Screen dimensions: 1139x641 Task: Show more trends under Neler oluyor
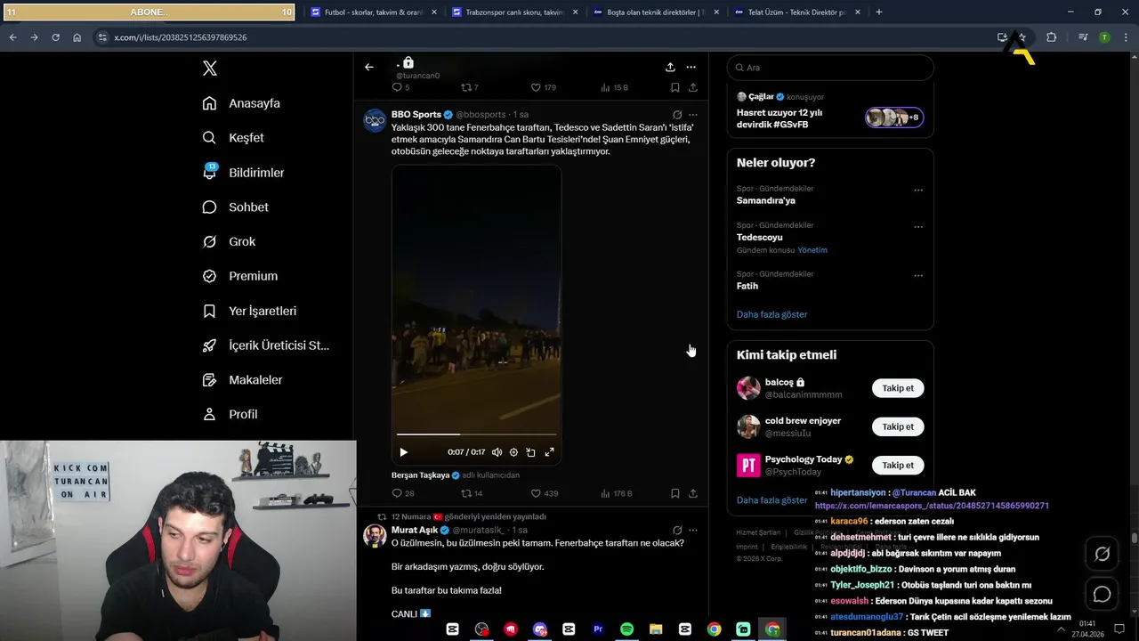click(x=771, y=314)
